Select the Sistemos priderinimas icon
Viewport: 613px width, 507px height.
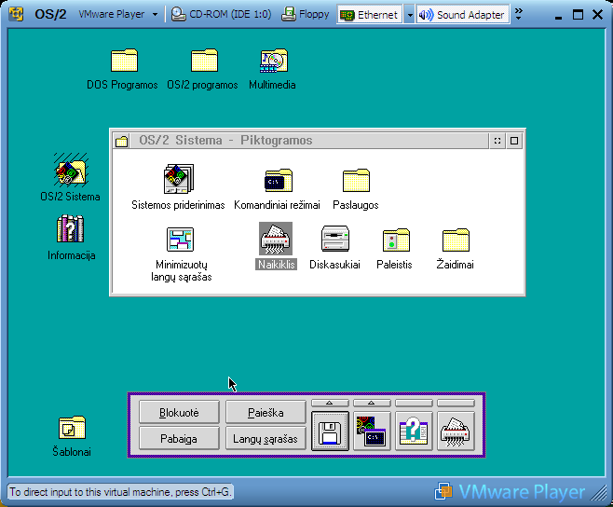point(179,179)
